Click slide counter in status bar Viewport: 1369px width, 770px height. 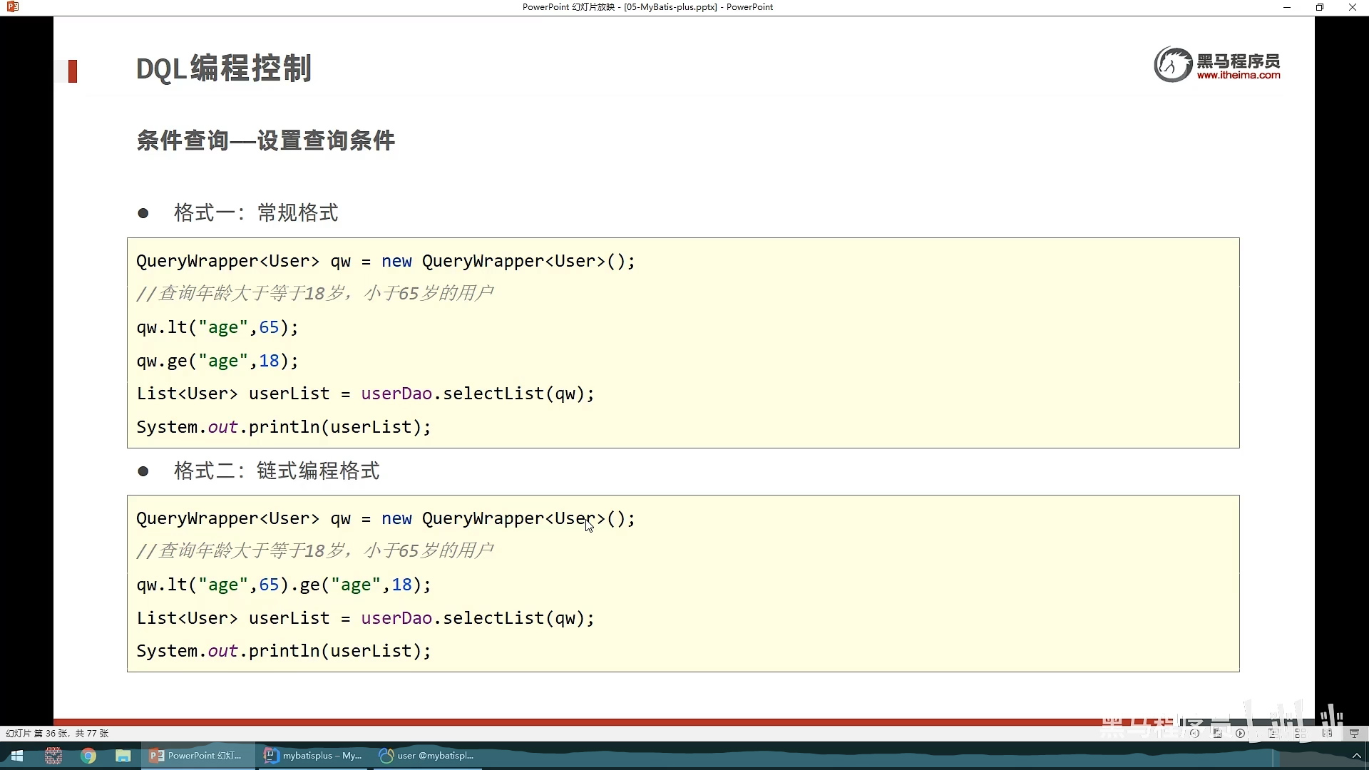[x=57, y=733]
